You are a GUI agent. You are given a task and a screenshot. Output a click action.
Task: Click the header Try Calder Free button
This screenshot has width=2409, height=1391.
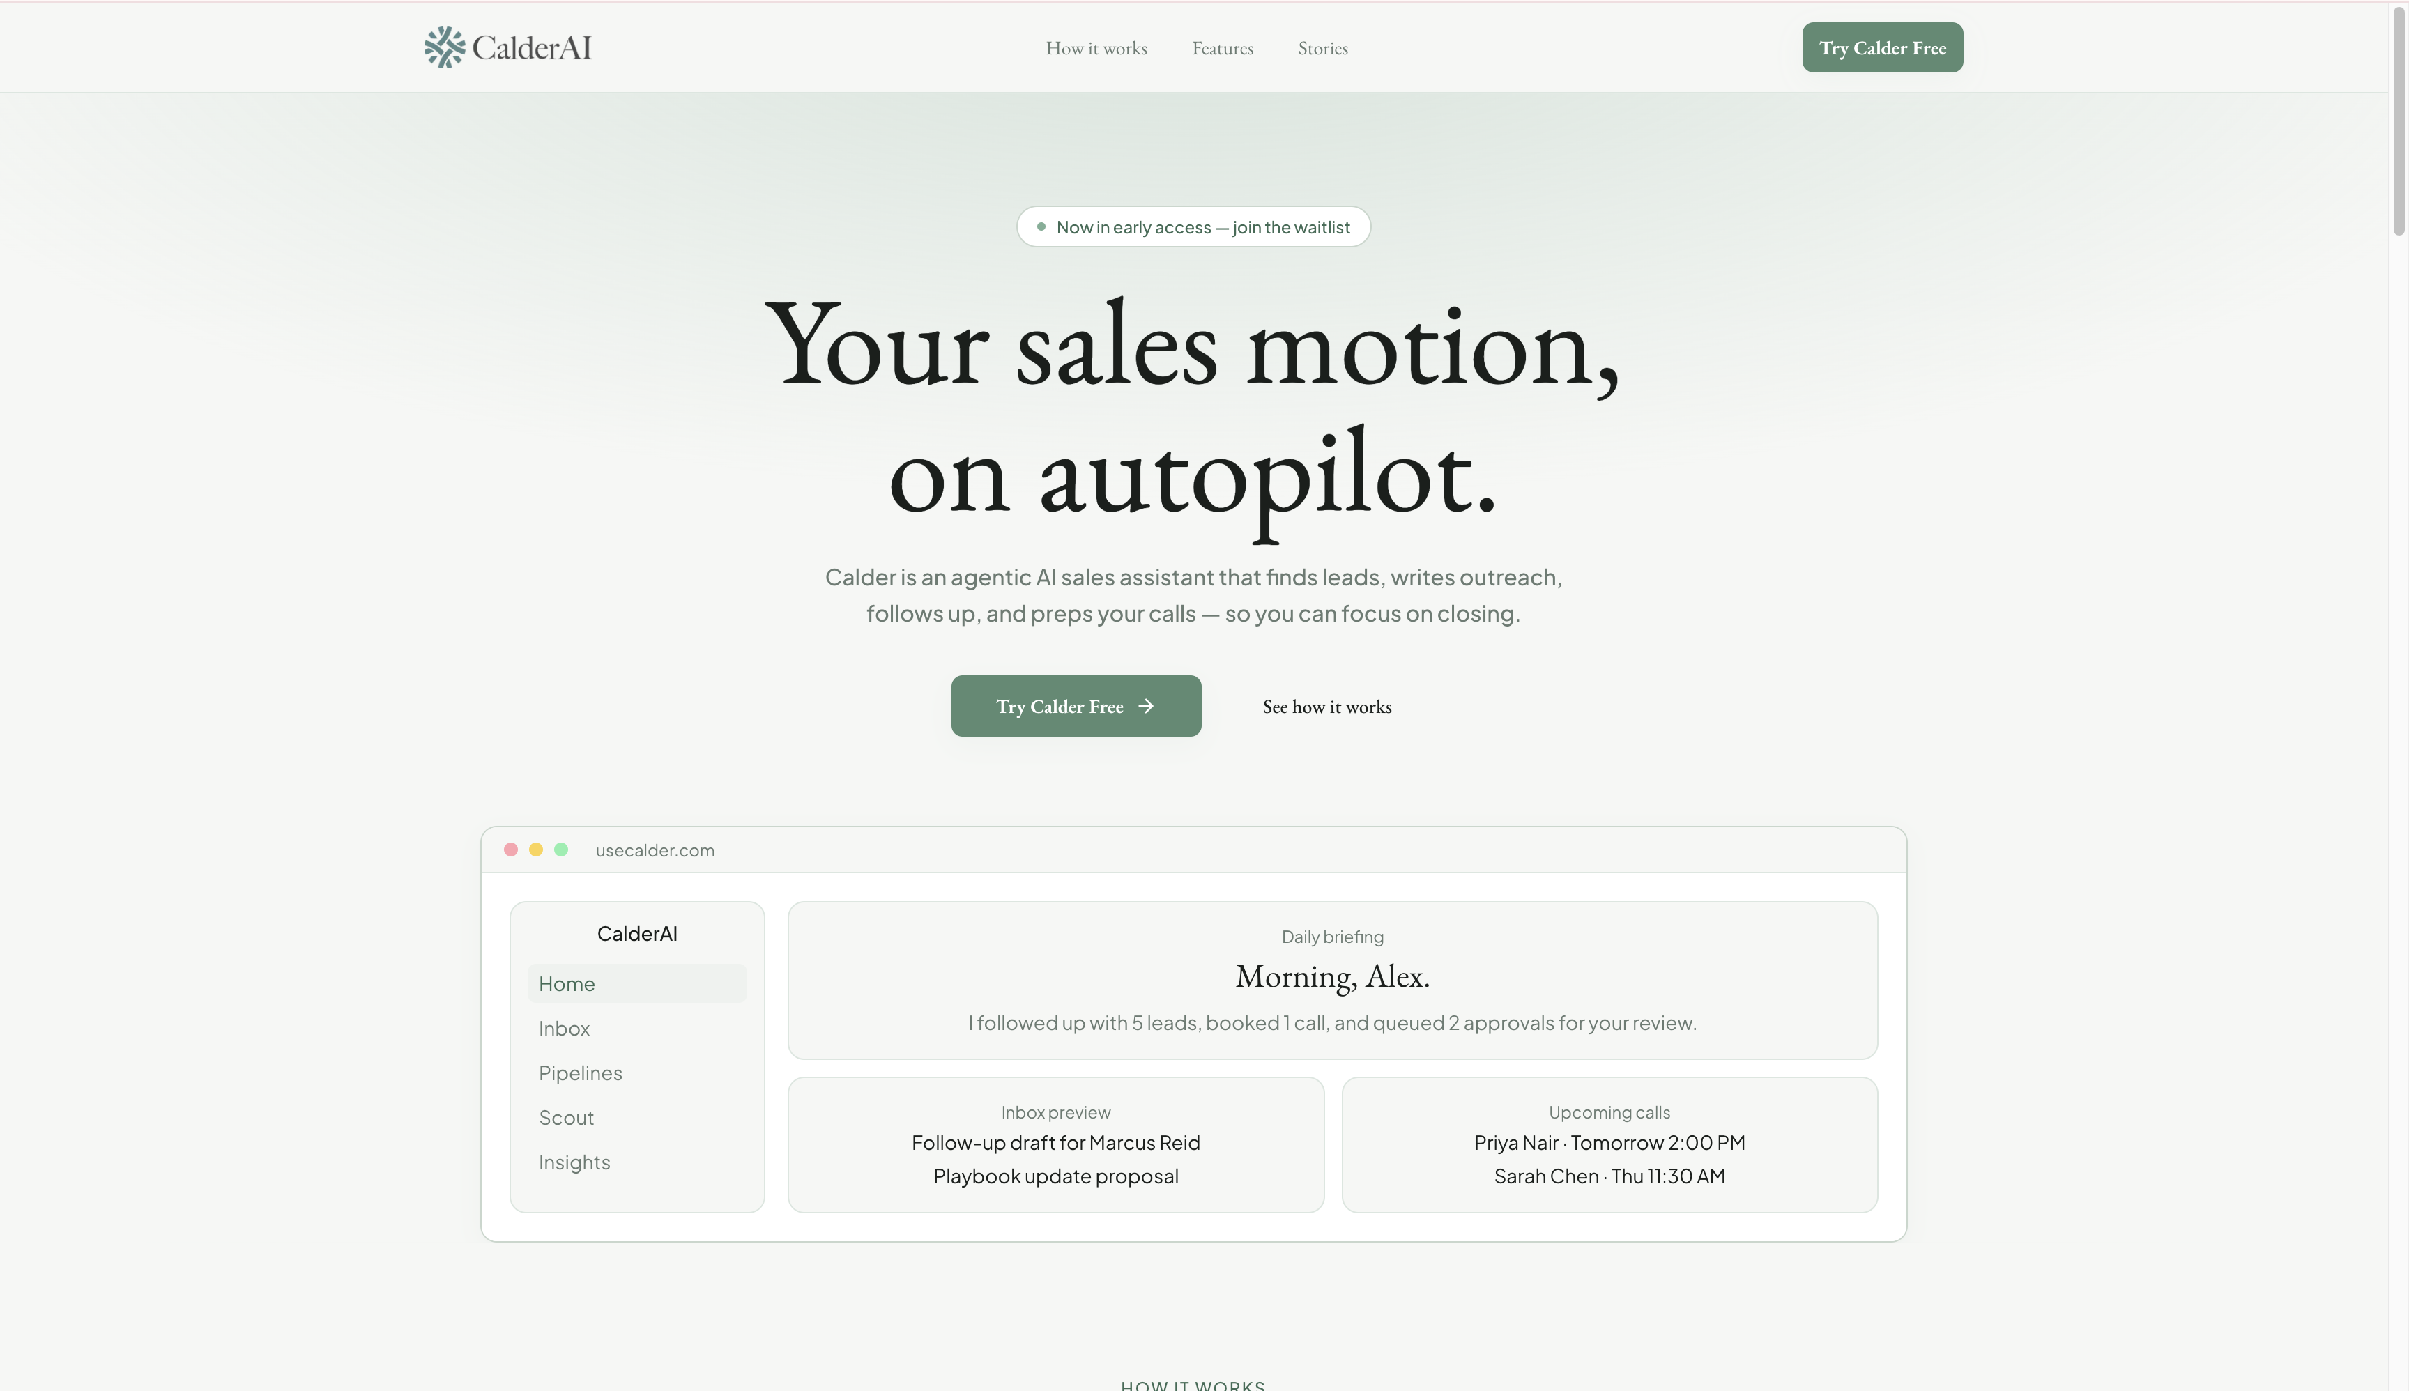1881,48
